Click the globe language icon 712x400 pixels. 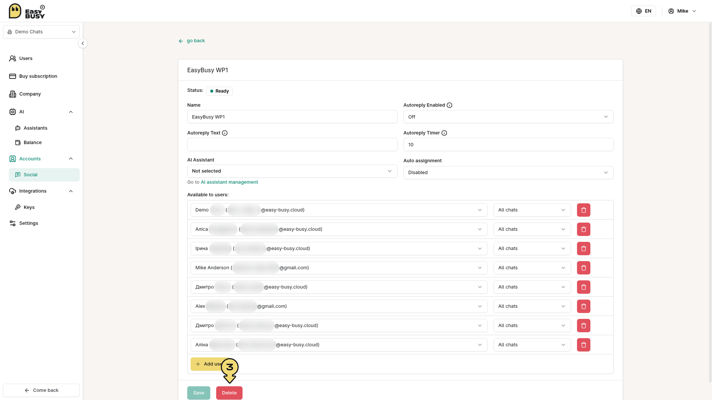639,11
